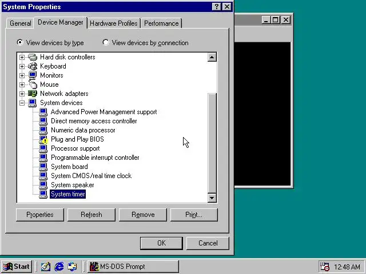366x274 pixels.
Task: Select the Plug and Play BIOS entry
Action: point(78,139)
